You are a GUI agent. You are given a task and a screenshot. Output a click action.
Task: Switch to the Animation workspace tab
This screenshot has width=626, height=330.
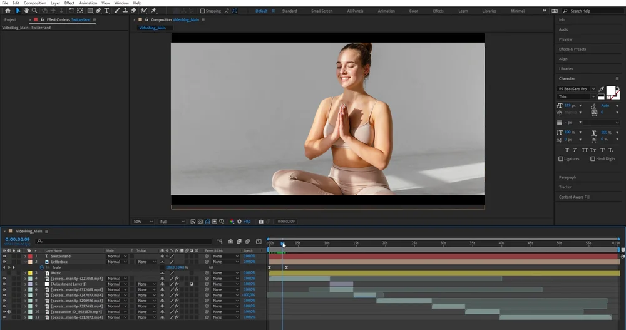[386, 11]
